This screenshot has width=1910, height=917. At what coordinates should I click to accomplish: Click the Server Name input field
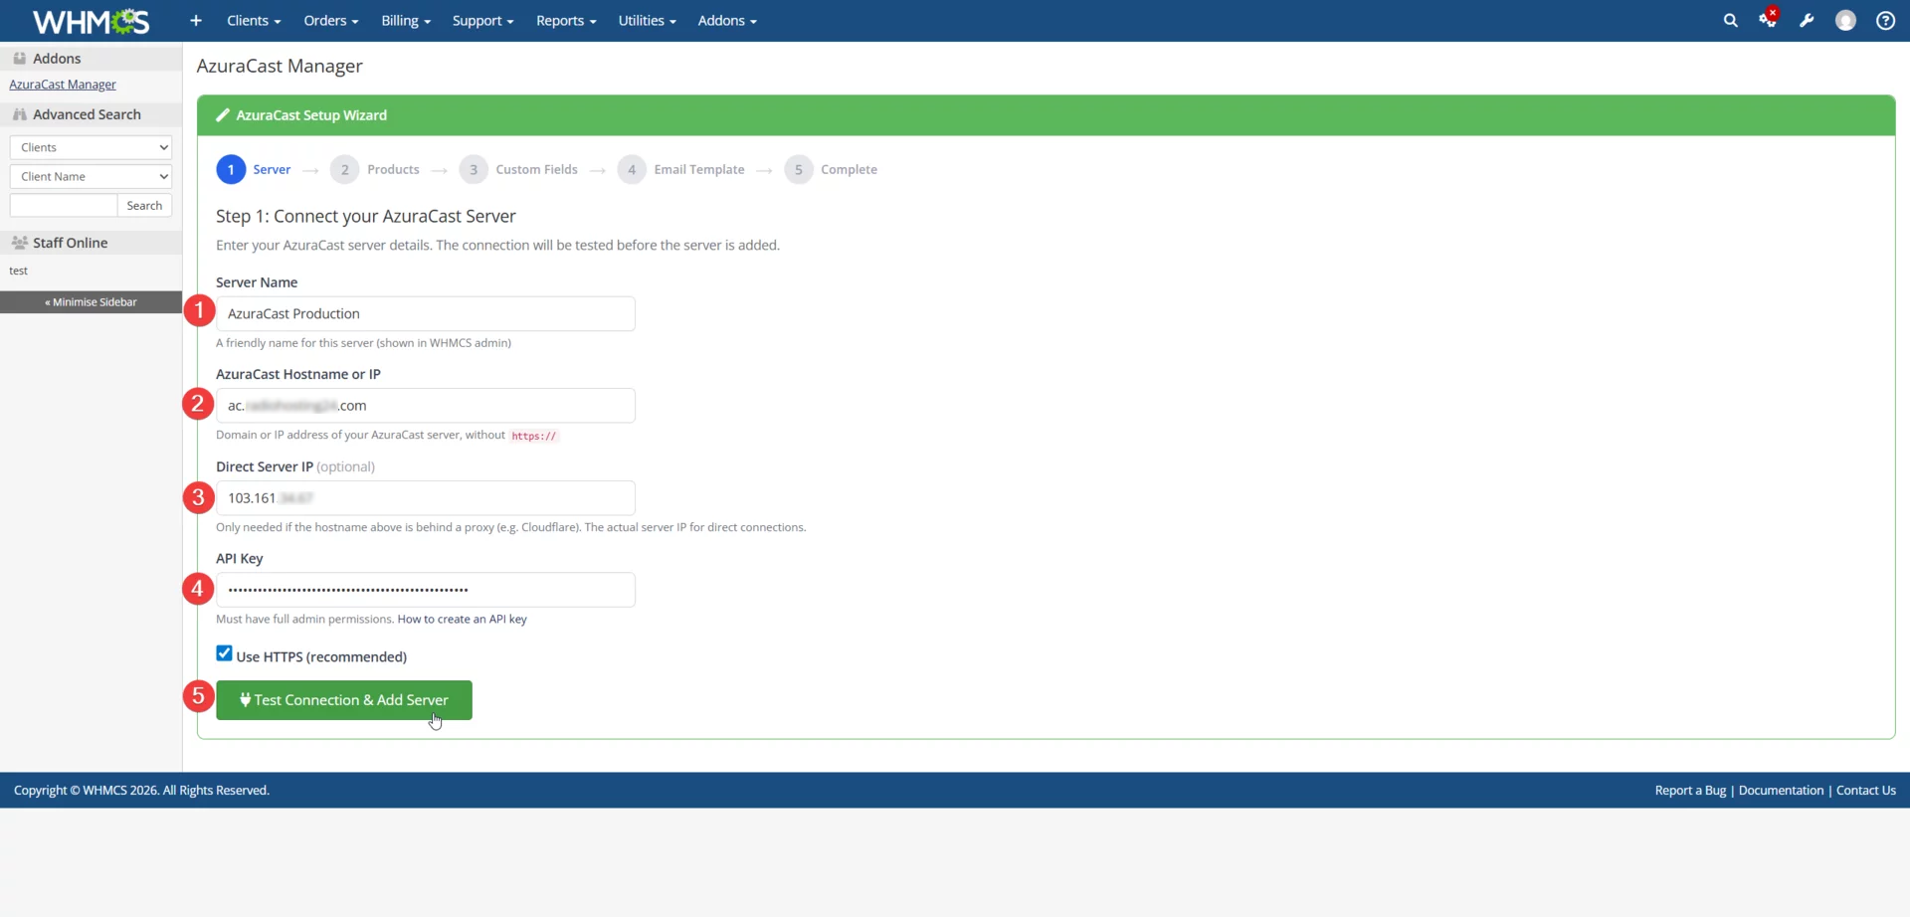(x=426, y=312)
